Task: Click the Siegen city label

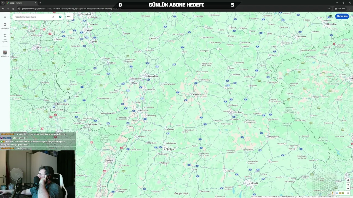Action: pyautogui.click(x=127, y=34)
